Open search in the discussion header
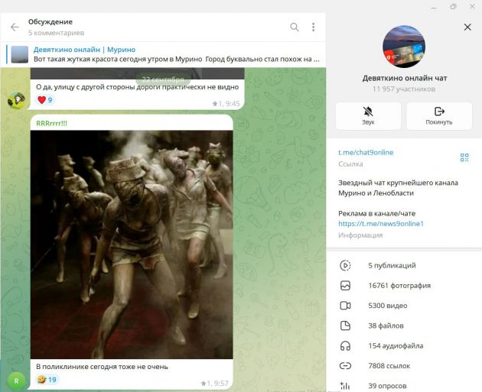Viewport: 482px width, 392px height. (x=295, y=27)
